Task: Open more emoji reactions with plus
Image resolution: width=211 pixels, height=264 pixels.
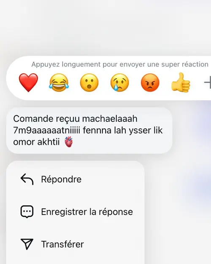Action: pos(208,82)
